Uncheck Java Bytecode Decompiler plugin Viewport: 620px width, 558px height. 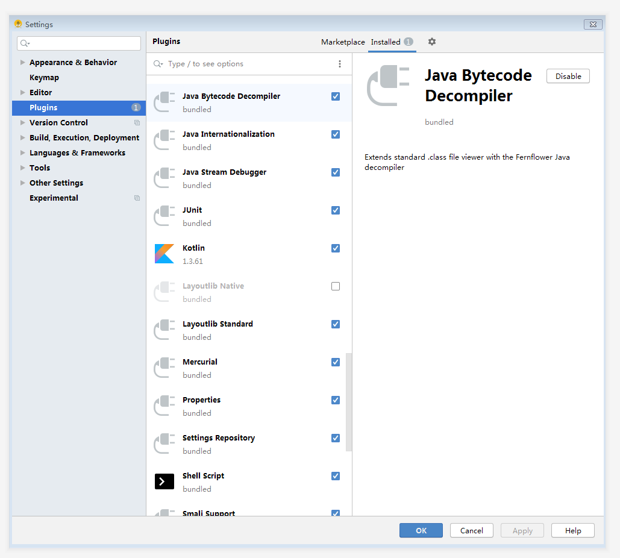click(336, 96)
